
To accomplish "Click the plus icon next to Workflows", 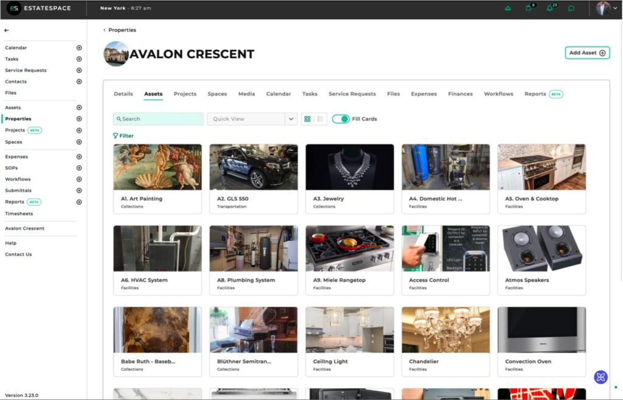I will [78, 179].
